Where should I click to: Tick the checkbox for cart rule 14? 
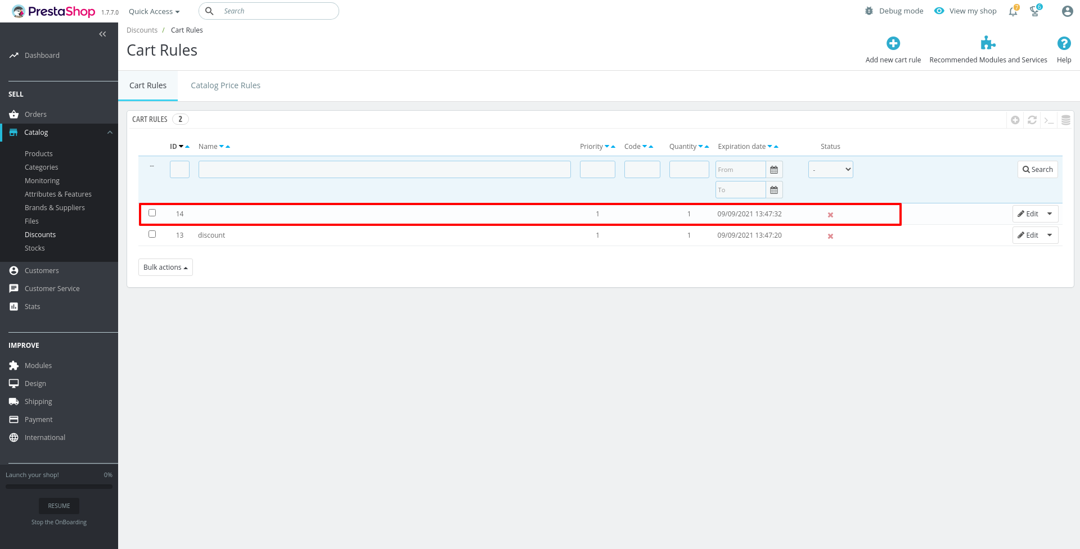click(152, 212)
